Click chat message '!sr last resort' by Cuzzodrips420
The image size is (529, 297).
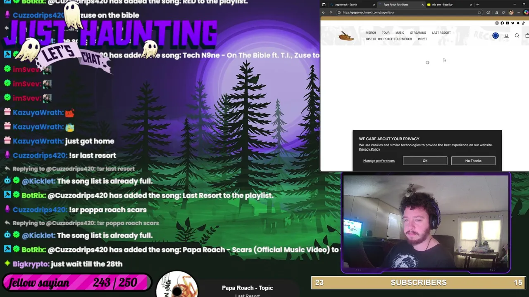(x=93, y=156)
